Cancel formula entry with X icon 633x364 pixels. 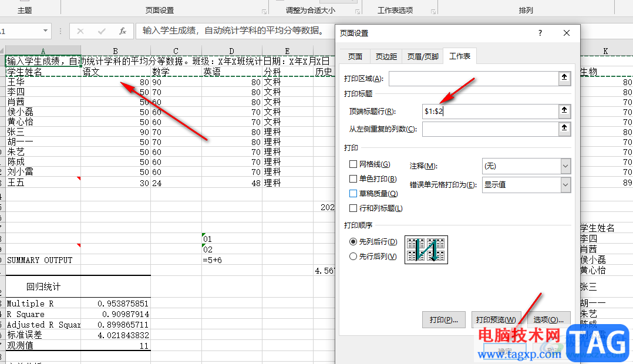[80, 31]
